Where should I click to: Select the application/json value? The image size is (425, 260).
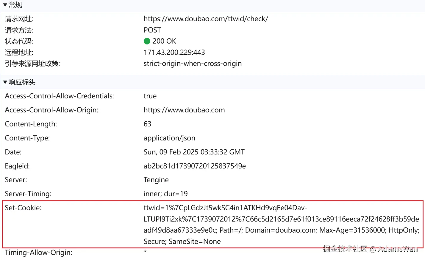[x=169, y=138]
